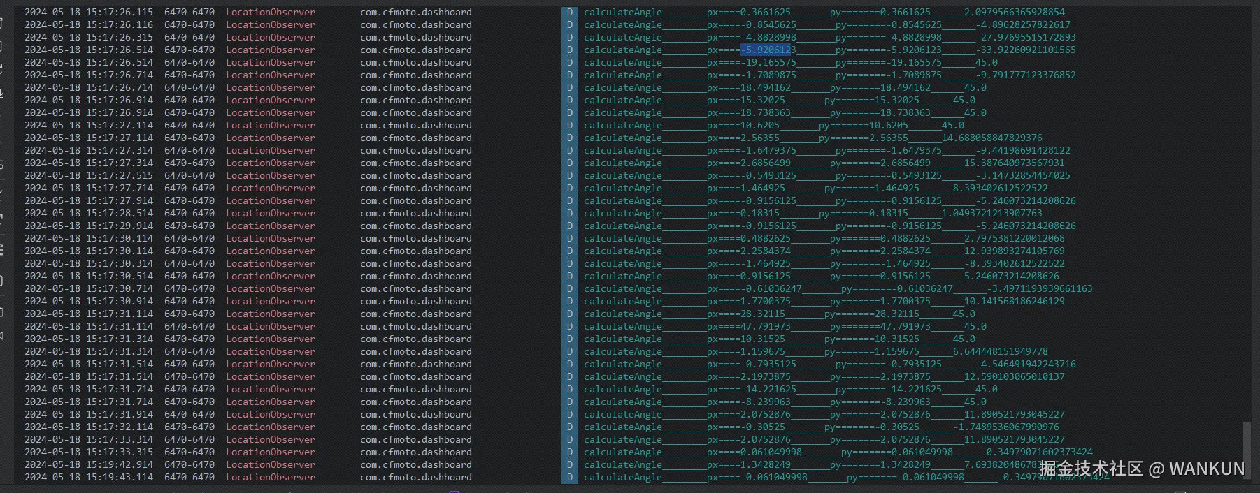The width and height of the screenshot is (1260, 493).
Task: Click angle result -4.89628257822617
Action: (x=1023, y=24)
